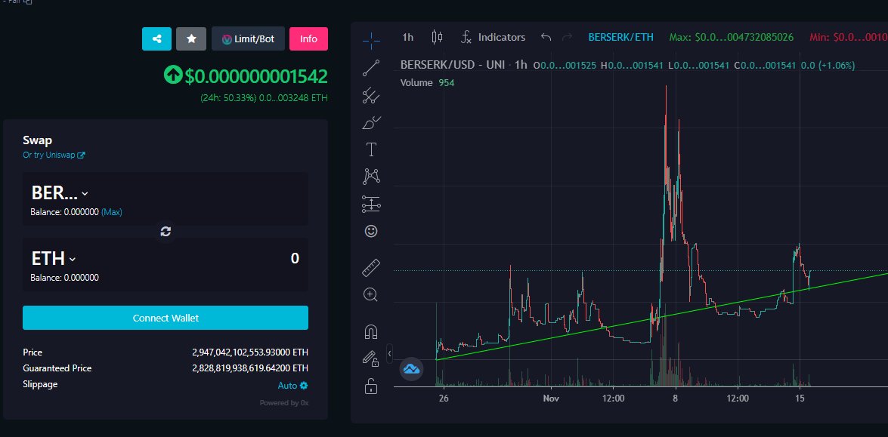Image resolution: width=888 pixels, height=437 pixels.
Task: Toggle lock all drawing tools
Action: point(371,386)
